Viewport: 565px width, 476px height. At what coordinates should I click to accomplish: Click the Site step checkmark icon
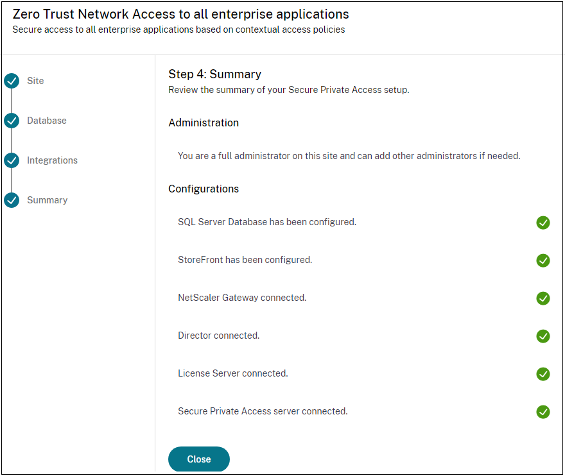click(12, 81)
